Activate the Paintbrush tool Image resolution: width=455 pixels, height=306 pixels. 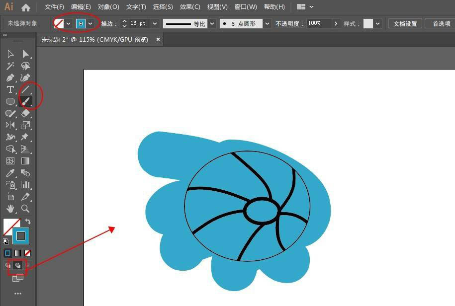coord(25,101)
